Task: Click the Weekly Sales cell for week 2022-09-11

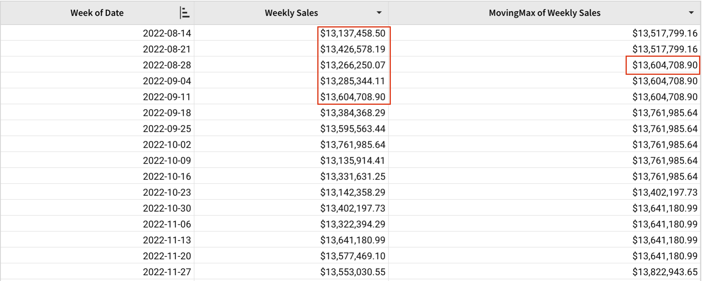Action: point(352,97)
